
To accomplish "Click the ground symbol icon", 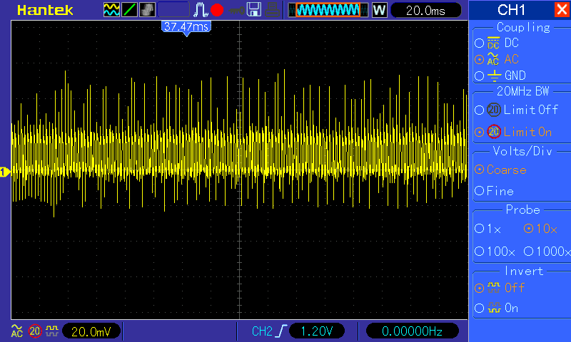I will tap(494, 76).
